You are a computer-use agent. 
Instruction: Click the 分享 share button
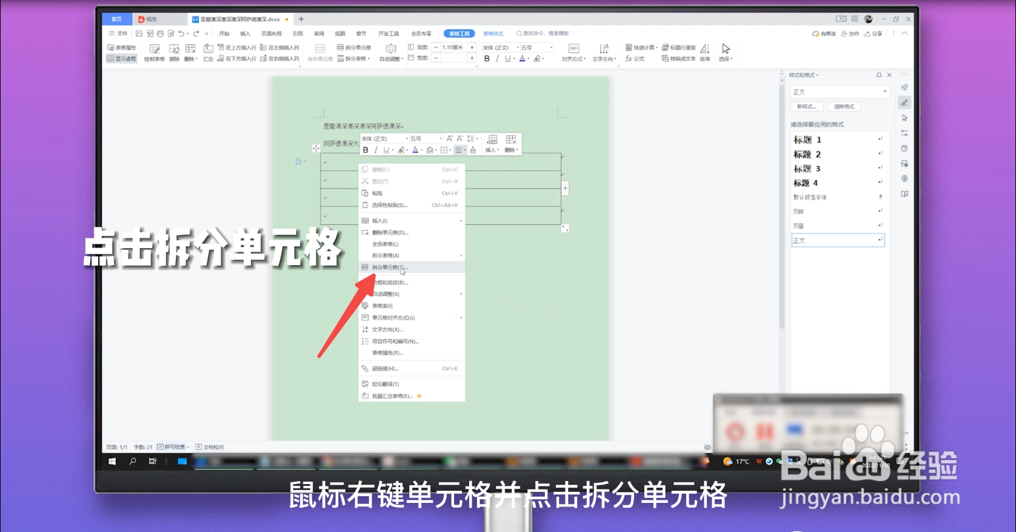[x=874, y=34]
